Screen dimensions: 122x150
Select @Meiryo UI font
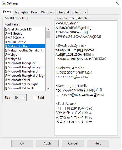[25, 59]
